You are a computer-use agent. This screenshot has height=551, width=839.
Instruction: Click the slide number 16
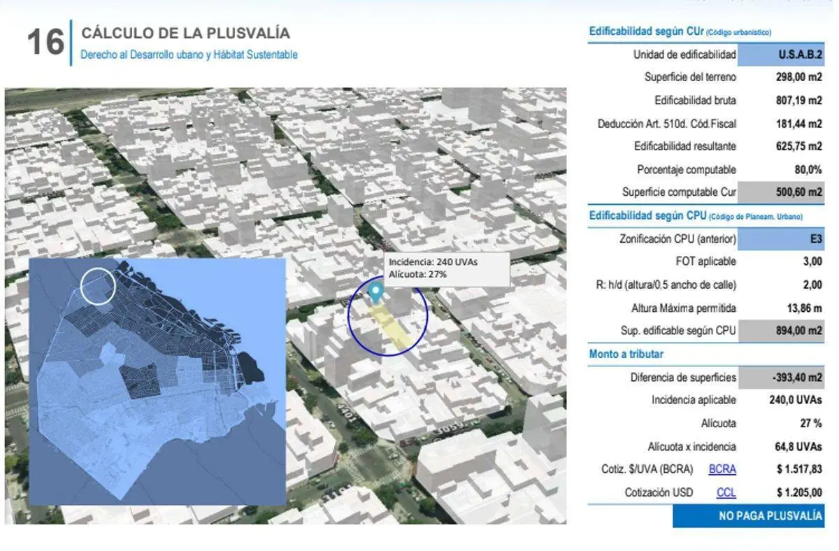pyautogui.click(x=45, y=42)
